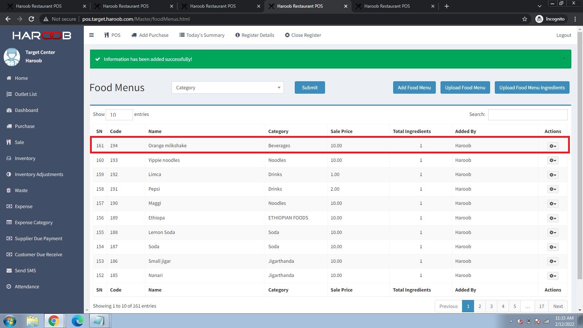
Task: Click the table Search input field
Action: pyautogui.click(x=528, y=114)
